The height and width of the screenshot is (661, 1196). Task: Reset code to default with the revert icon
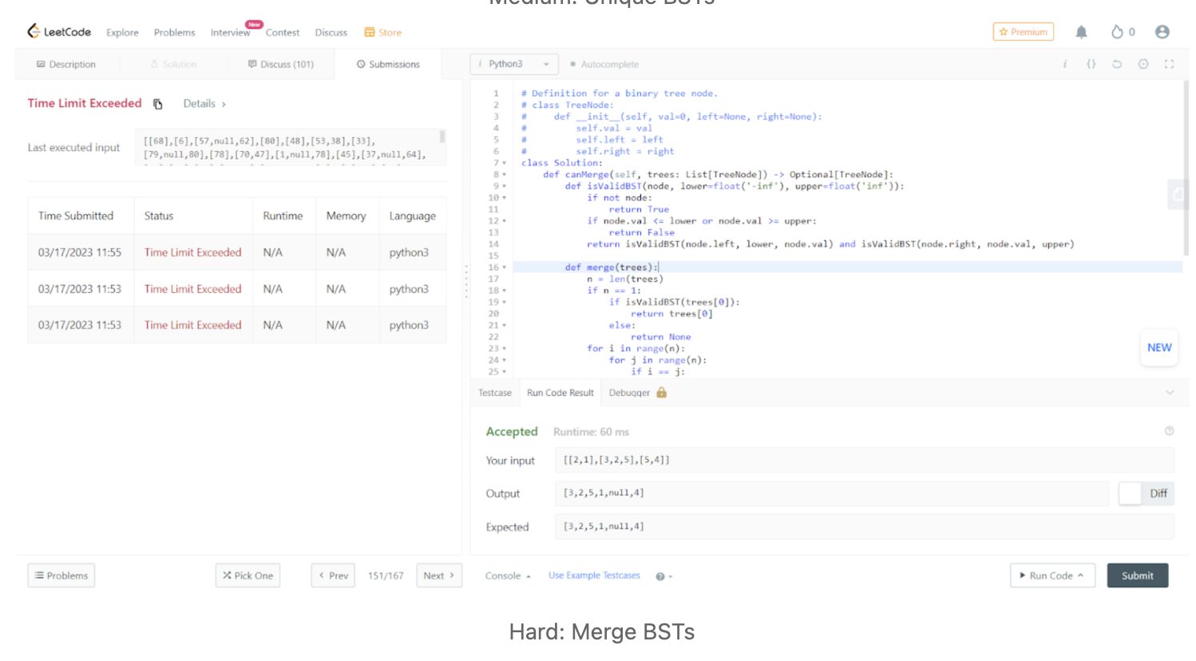[1117, 64]
